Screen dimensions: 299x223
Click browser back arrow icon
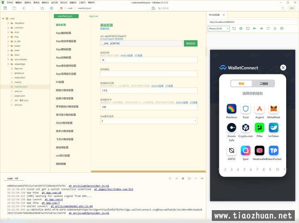[x=255, y=28]
